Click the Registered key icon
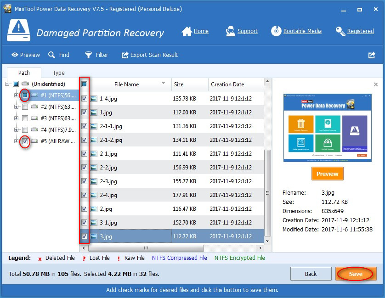This screenshot has height=298, width=385. [340, 31]
